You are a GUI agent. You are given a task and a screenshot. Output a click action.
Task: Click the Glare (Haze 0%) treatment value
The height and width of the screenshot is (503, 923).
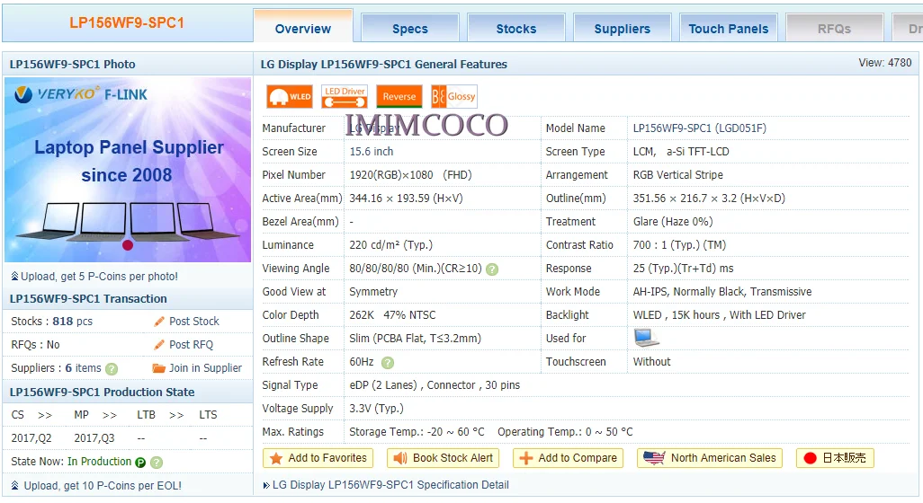pos(673,222)
